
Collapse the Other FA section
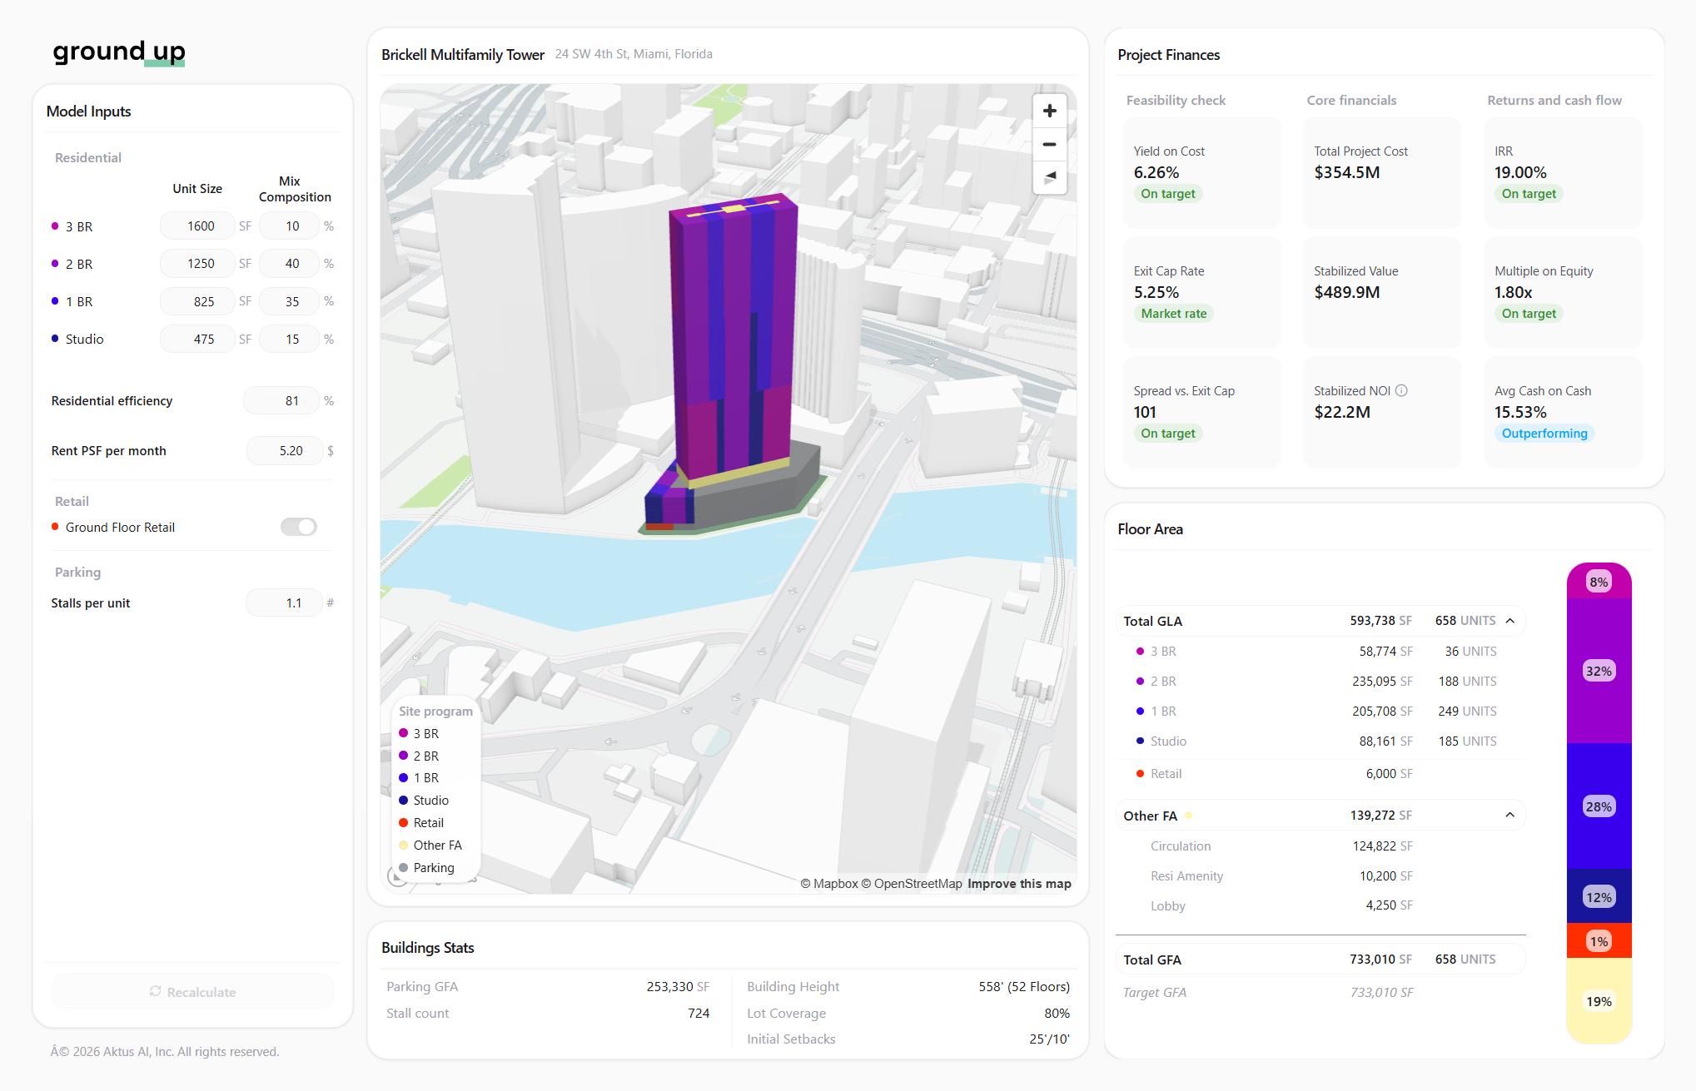(x=1509, y=815)
